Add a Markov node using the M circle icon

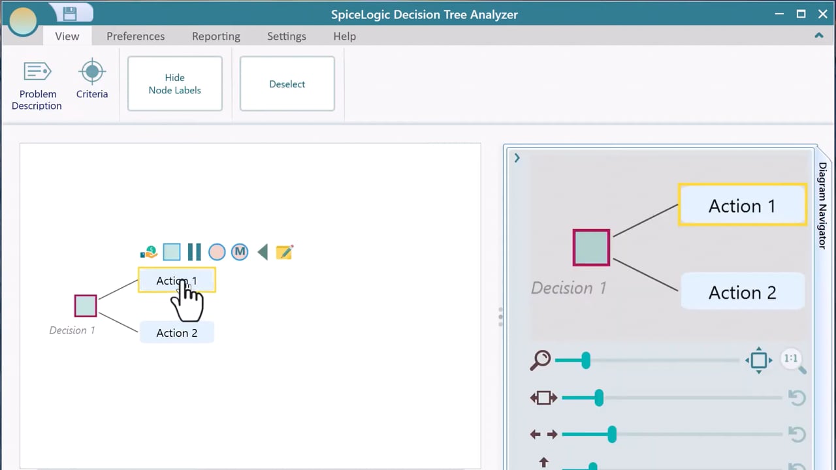pos(240,252)
